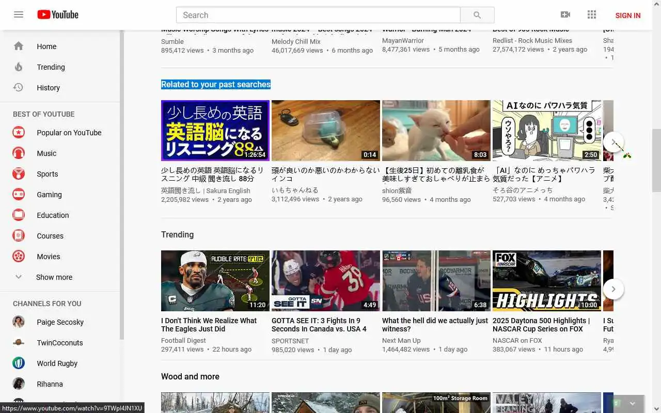
Task: Open the Eagles Audible Rate video thumbnail
Action: pyautogui.click(x=215, y=281)
